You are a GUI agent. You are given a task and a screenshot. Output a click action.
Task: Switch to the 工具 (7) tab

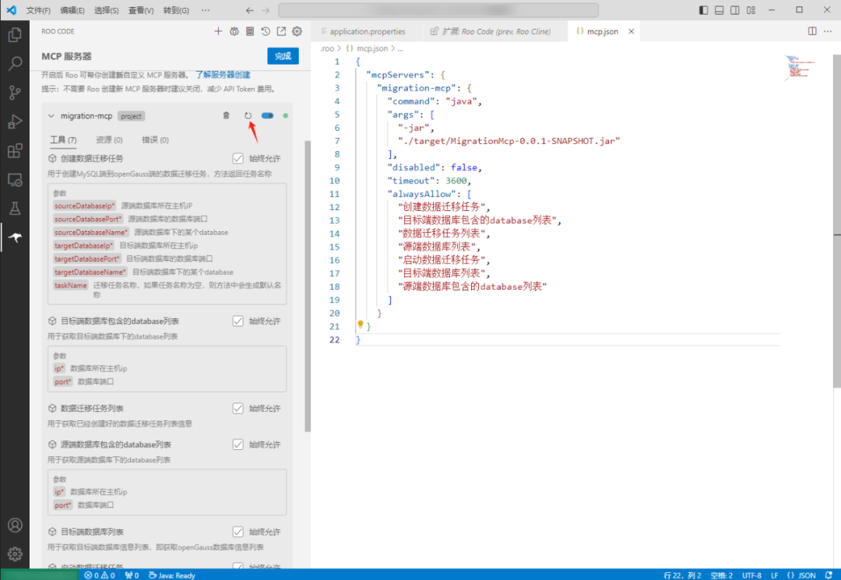coord(63,140)
